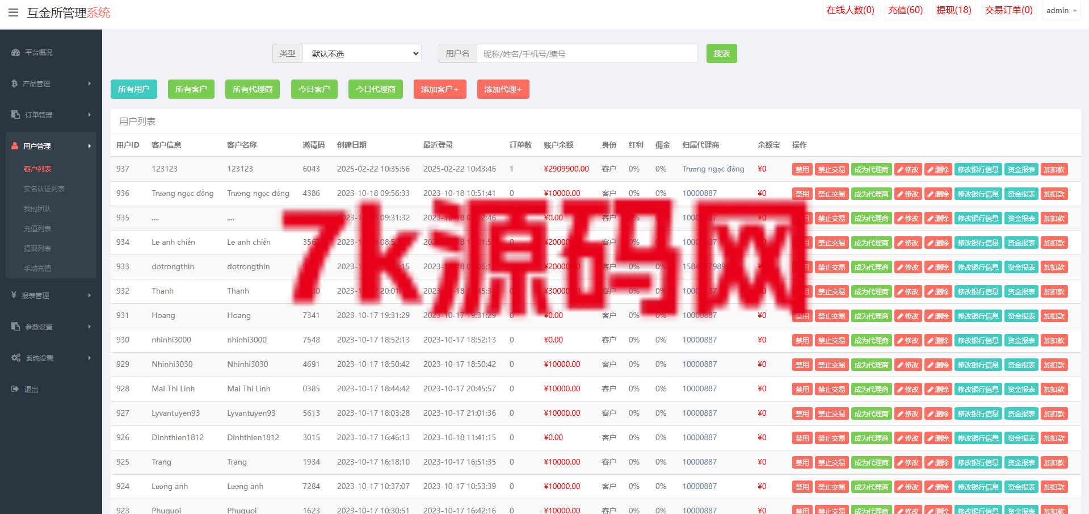Click pencil 删除 for user 925
This screenshot has height=514, width=1089.
(x=938, y=462)
